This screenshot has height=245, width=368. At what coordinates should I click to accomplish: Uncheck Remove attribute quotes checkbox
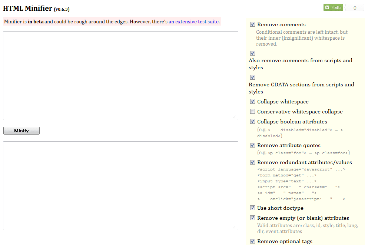pos(252,145)
